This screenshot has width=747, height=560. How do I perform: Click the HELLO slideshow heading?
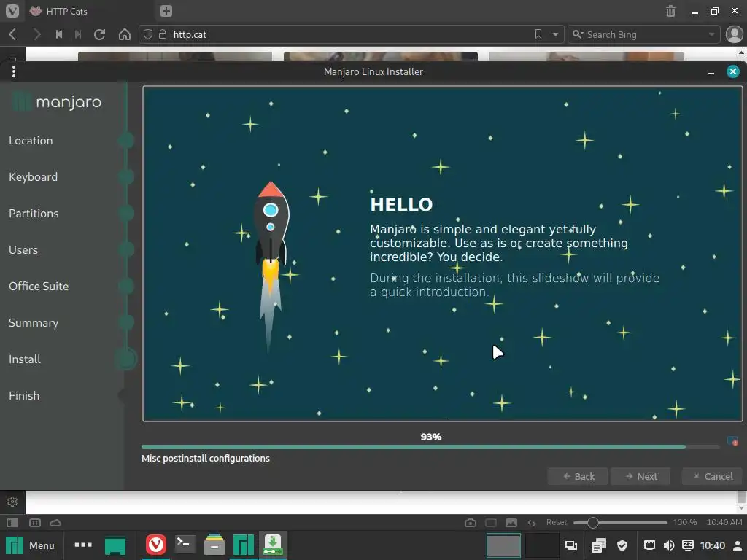(401, 204)
